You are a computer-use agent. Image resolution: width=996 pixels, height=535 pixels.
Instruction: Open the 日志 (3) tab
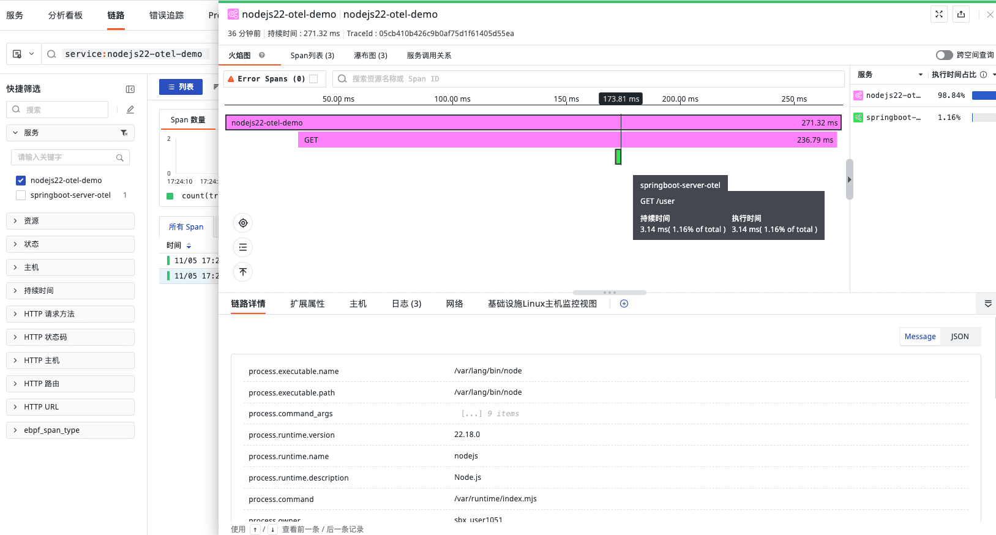tap(406, 304)
